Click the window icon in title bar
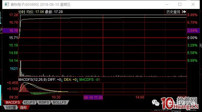This screenshot has height=112, width=202. [x=7, y=4]
